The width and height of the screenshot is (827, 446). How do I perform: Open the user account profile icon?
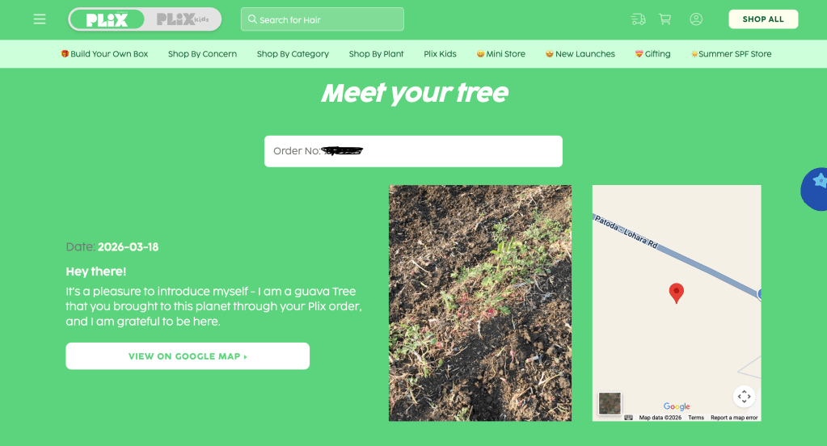point(696,19)
